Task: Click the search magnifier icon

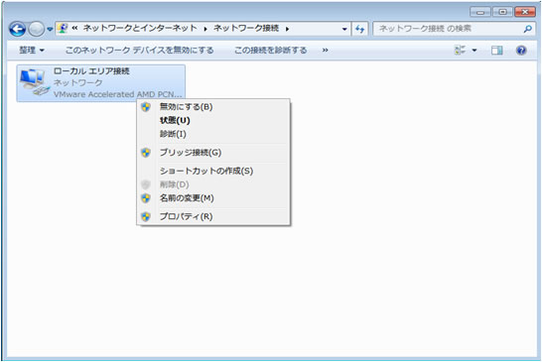Action: tap(527, 29)
